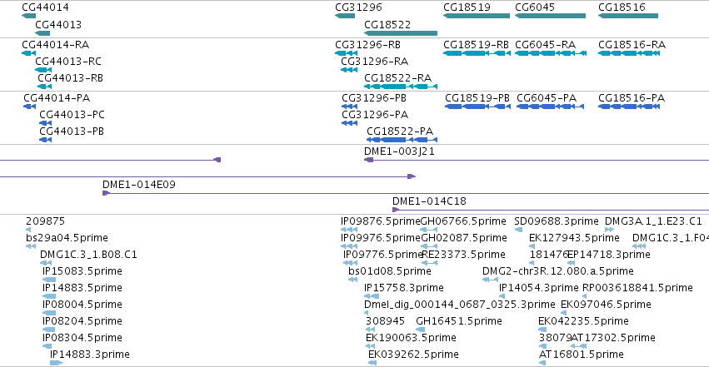Select EST IP09976.5prime

(349, 246)
